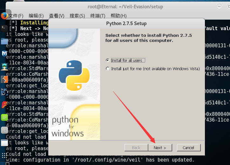Open the 编辑(E) terminal menu
Screen dimensions: 230x165
click(x=36, y=16)
